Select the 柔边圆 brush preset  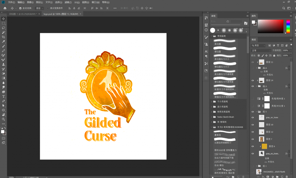tap(225, 42)
